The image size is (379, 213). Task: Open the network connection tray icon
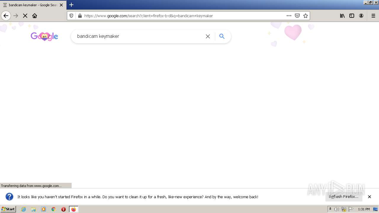(344, 209)
